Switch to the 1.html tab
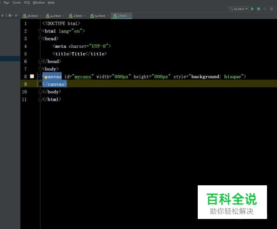 point(78,16)
